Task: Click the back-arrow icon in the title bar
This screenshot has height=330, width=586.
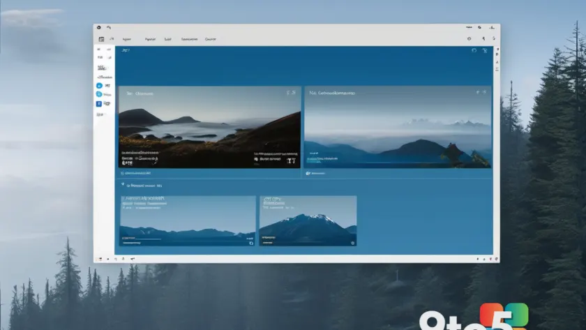Action: pyautogui.click(x=109, y=27)
